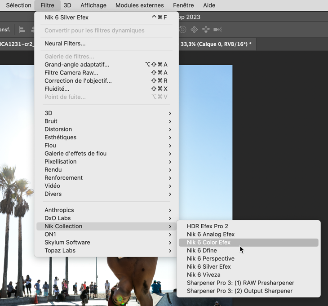Expand the ON1 submenu

[106, 235]
